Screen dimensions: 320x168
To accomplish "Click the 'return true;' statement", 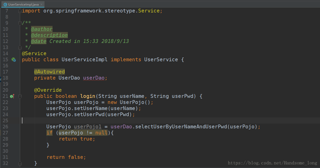I will [77, 139].
